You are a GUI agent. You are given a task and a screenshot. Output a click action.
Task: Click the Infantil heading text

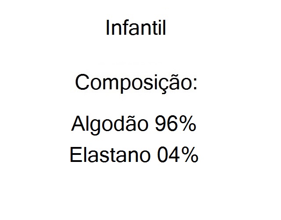tap(136, 28)
